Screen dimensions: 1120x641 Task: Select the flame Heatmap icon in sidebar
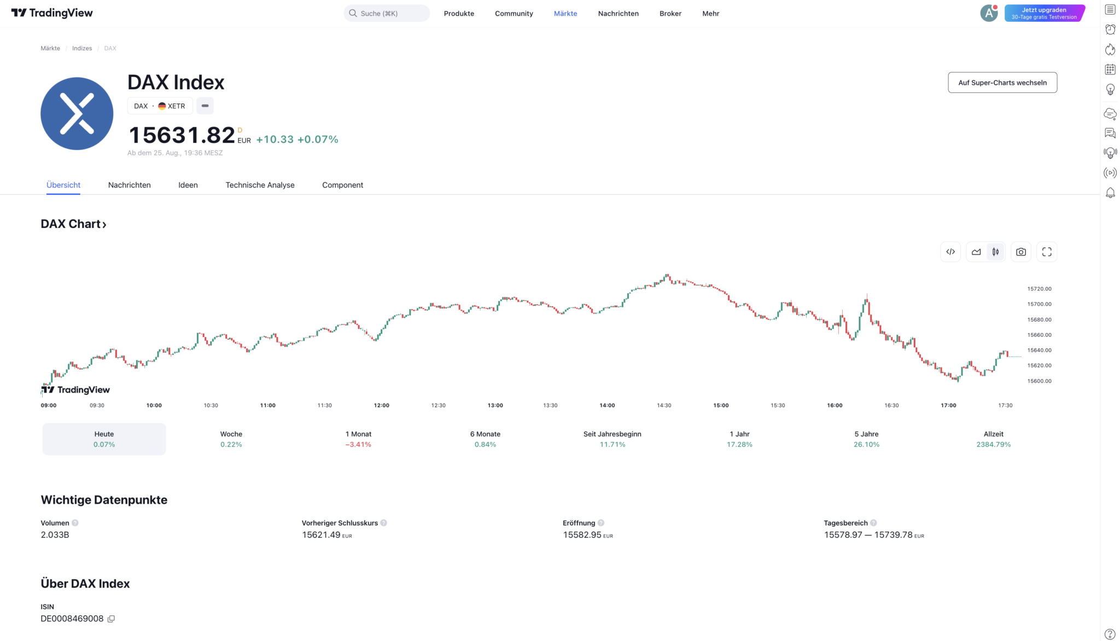1111,49
